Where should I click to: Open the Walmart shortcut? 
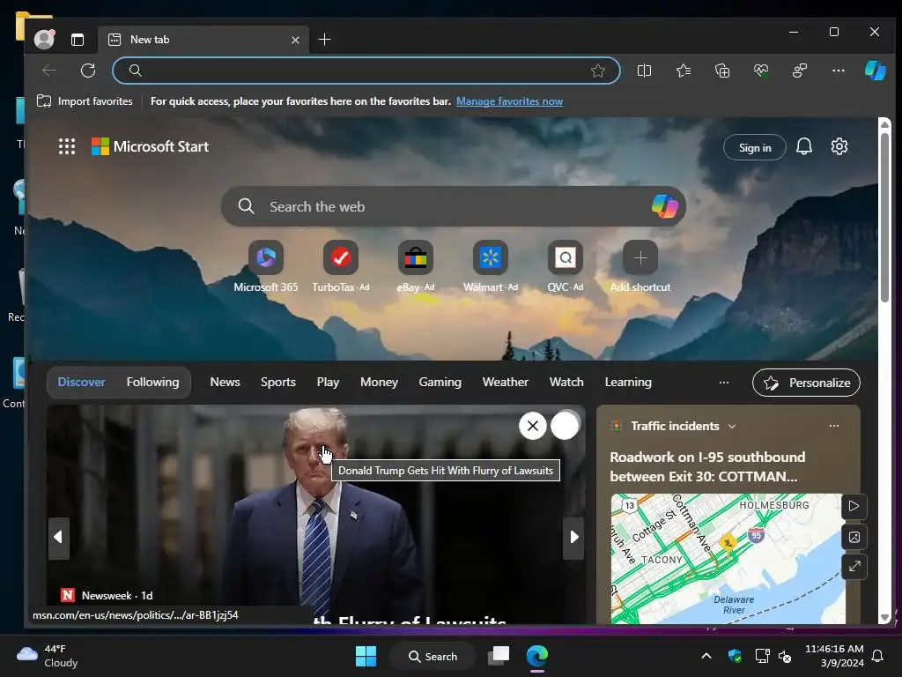pyautogui.click(x=490, y=266)
